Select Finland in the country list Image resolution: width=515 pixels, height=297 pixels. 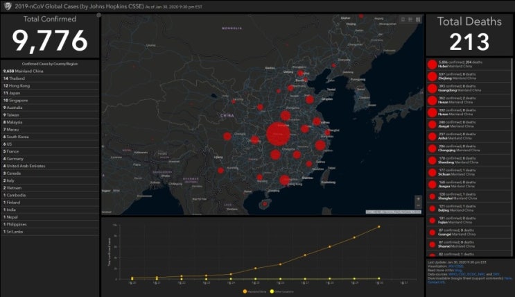[50, 203]
